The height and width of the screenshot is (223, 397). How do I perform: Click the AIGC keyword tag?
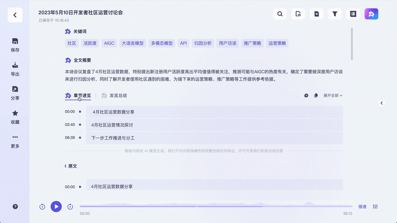click(x=109, y=43)
